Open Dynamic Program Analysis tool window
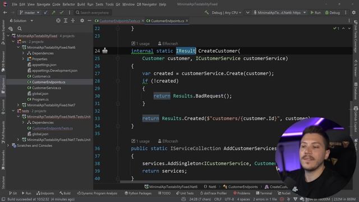The width and height of the screenshot is (359, 202). click(97, 193)
